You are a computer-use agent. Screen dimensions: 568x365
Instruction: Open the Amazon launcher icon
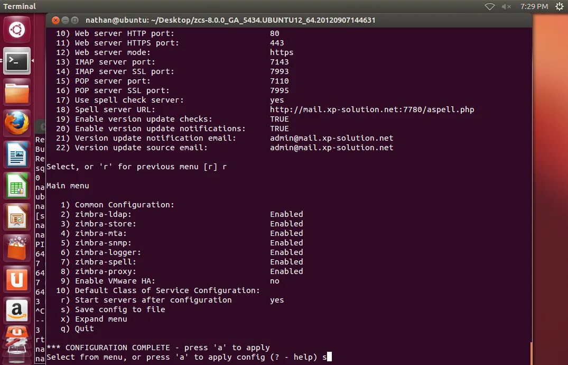pyautogui.click(x=17, y=311)
